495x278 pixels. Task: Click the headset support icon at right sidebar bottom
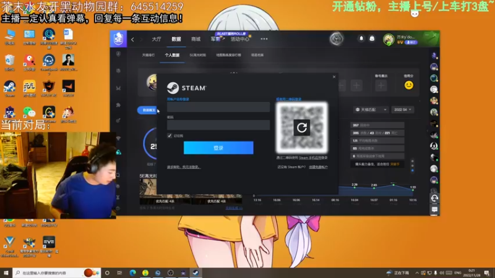coord(434,198)
